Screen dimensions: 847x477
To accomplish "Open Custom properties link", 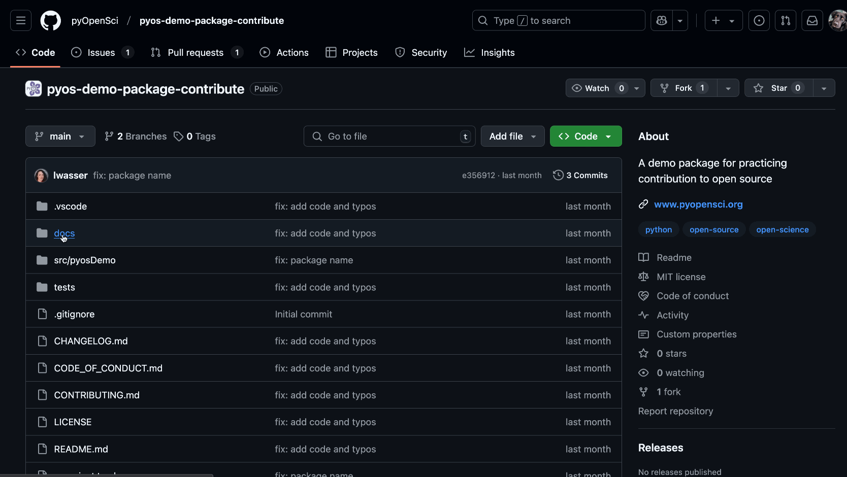I will pyautogui.click(x=688, y=334).
